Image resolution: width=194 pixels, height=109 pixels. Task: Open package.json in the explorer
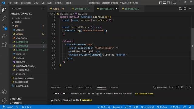coord(28,82)
